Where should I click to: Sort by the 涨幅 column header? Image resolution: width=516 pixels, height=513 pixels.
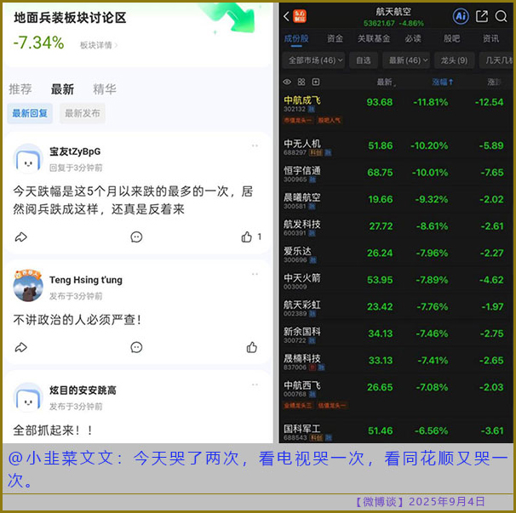442,83
